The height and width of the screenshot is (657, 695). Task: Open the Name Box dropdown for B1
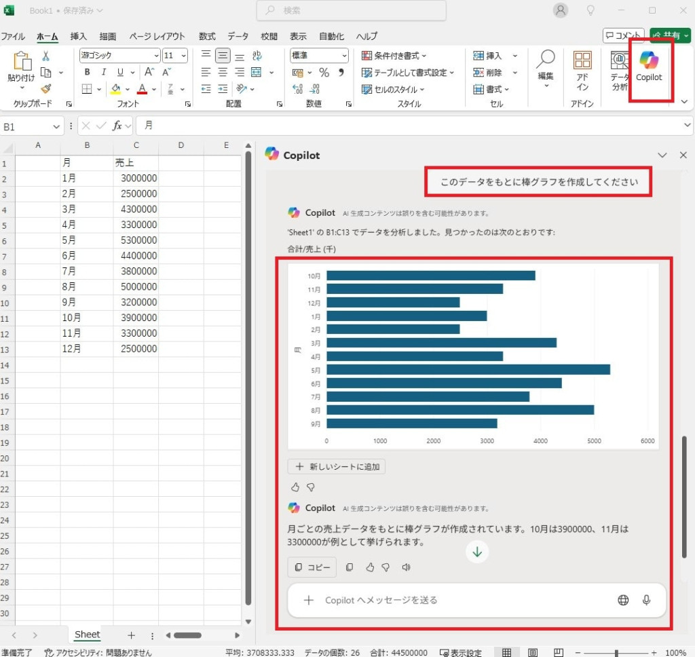pyautogui.click(x=56, y=127)
